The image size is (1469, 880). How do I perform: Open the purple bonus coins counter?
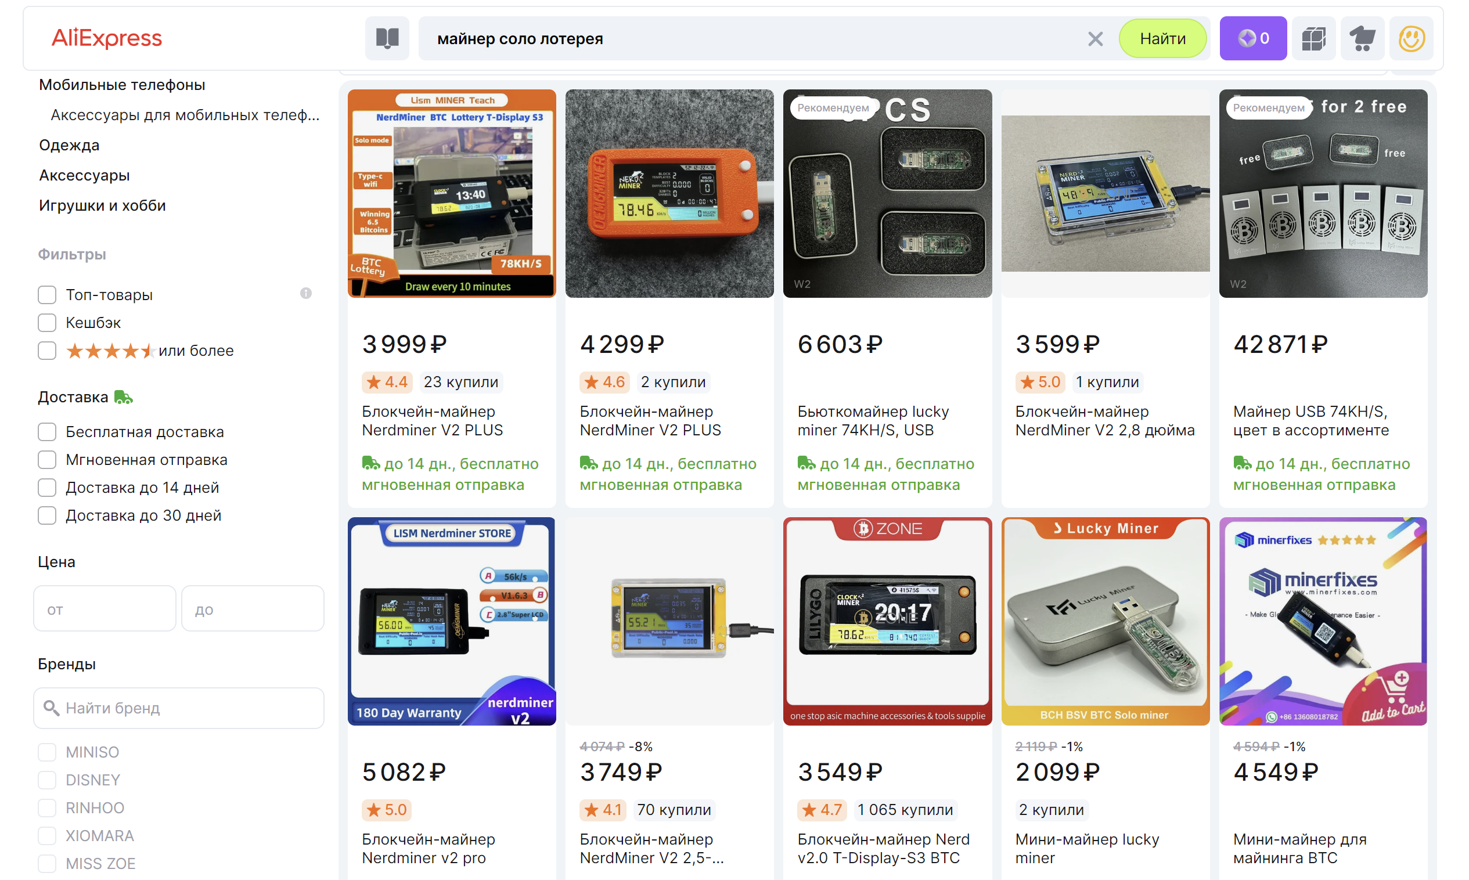1252,38
